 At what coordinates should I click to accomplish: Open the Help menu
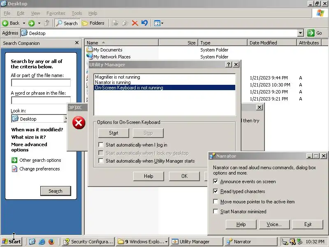click(x=93, y=13)
